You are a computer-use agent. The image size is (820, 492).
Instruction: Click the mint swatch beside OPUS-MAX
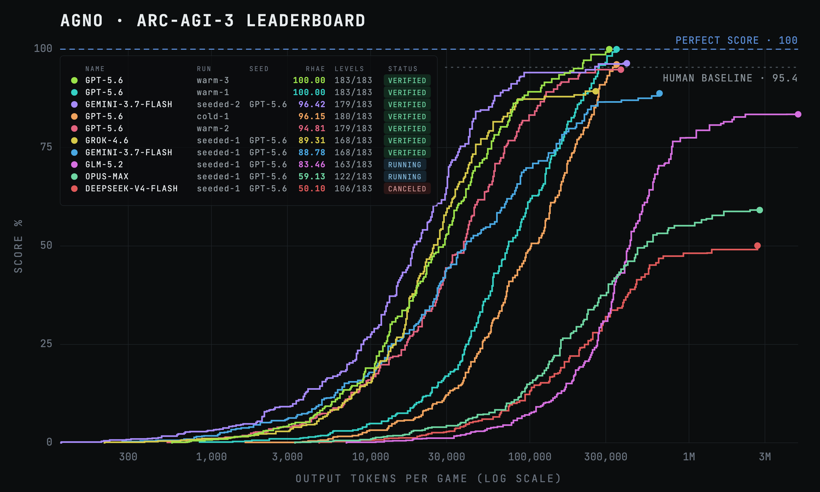pyautogui.click(x=74, y=177)
